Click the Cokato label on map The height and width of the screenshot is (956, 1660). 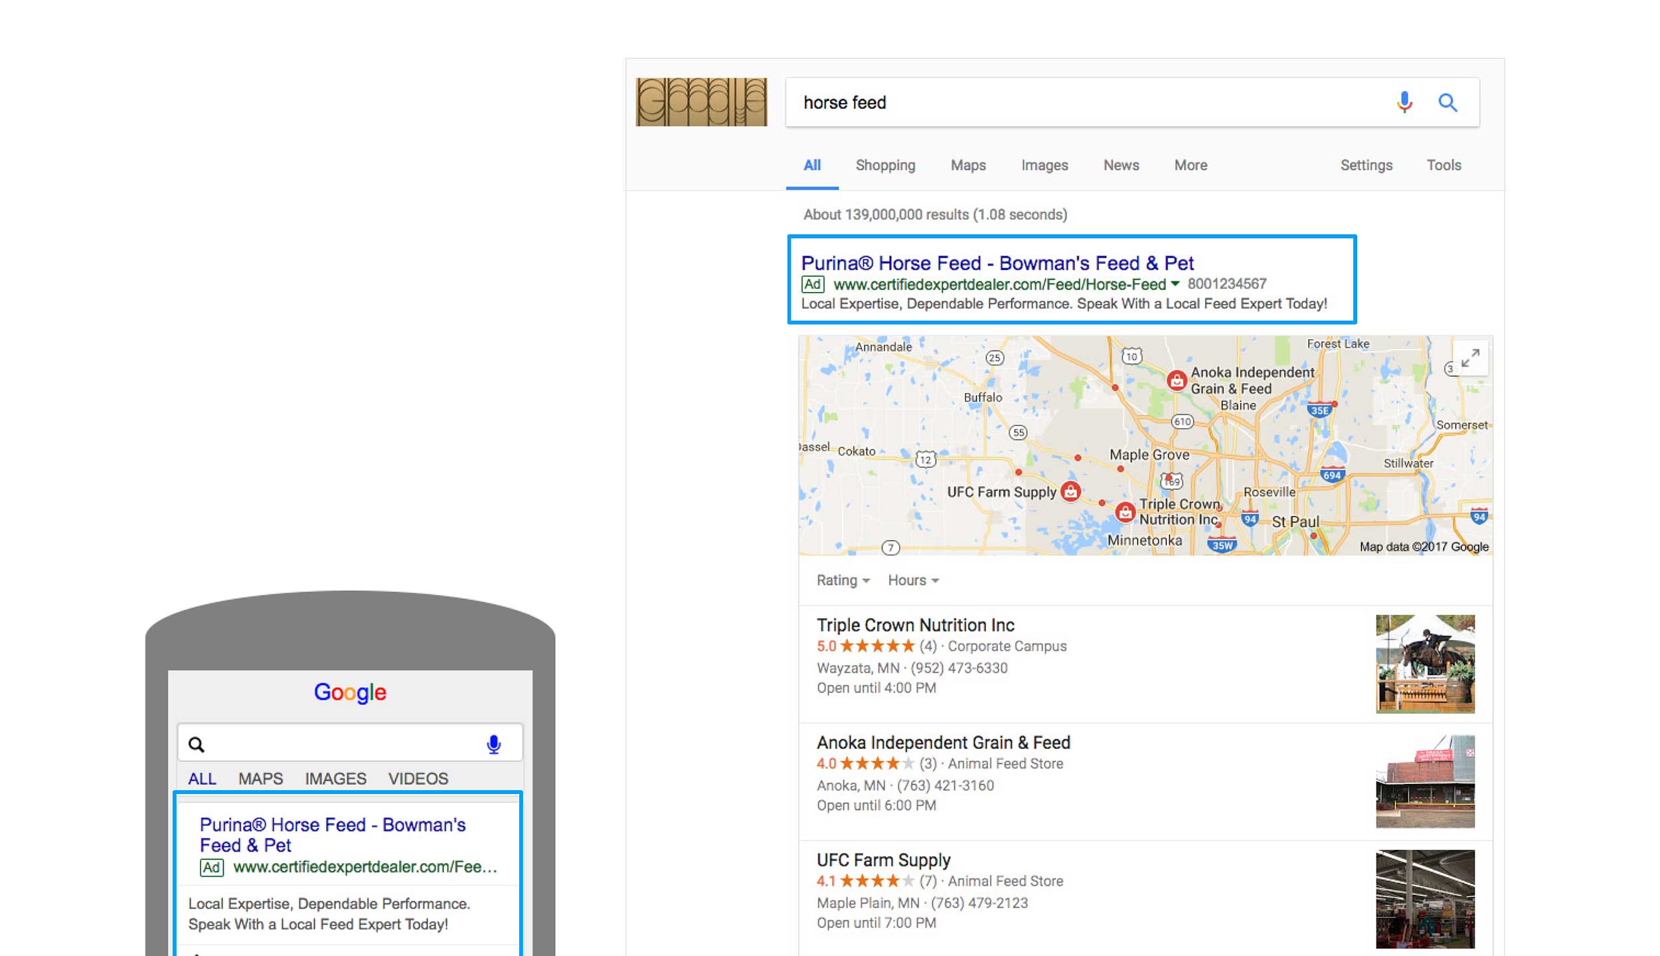click(x=856, y=451)
